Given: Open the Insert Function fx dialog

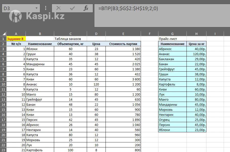Looking at the screenshot, I should pos(86,8).
